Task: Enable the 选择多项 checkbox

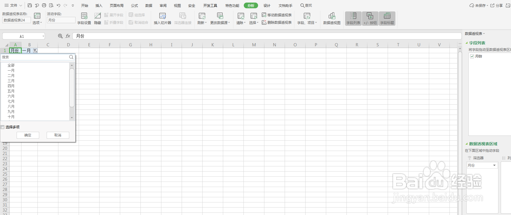Action: pyautogui.click(x=3, y=127)
